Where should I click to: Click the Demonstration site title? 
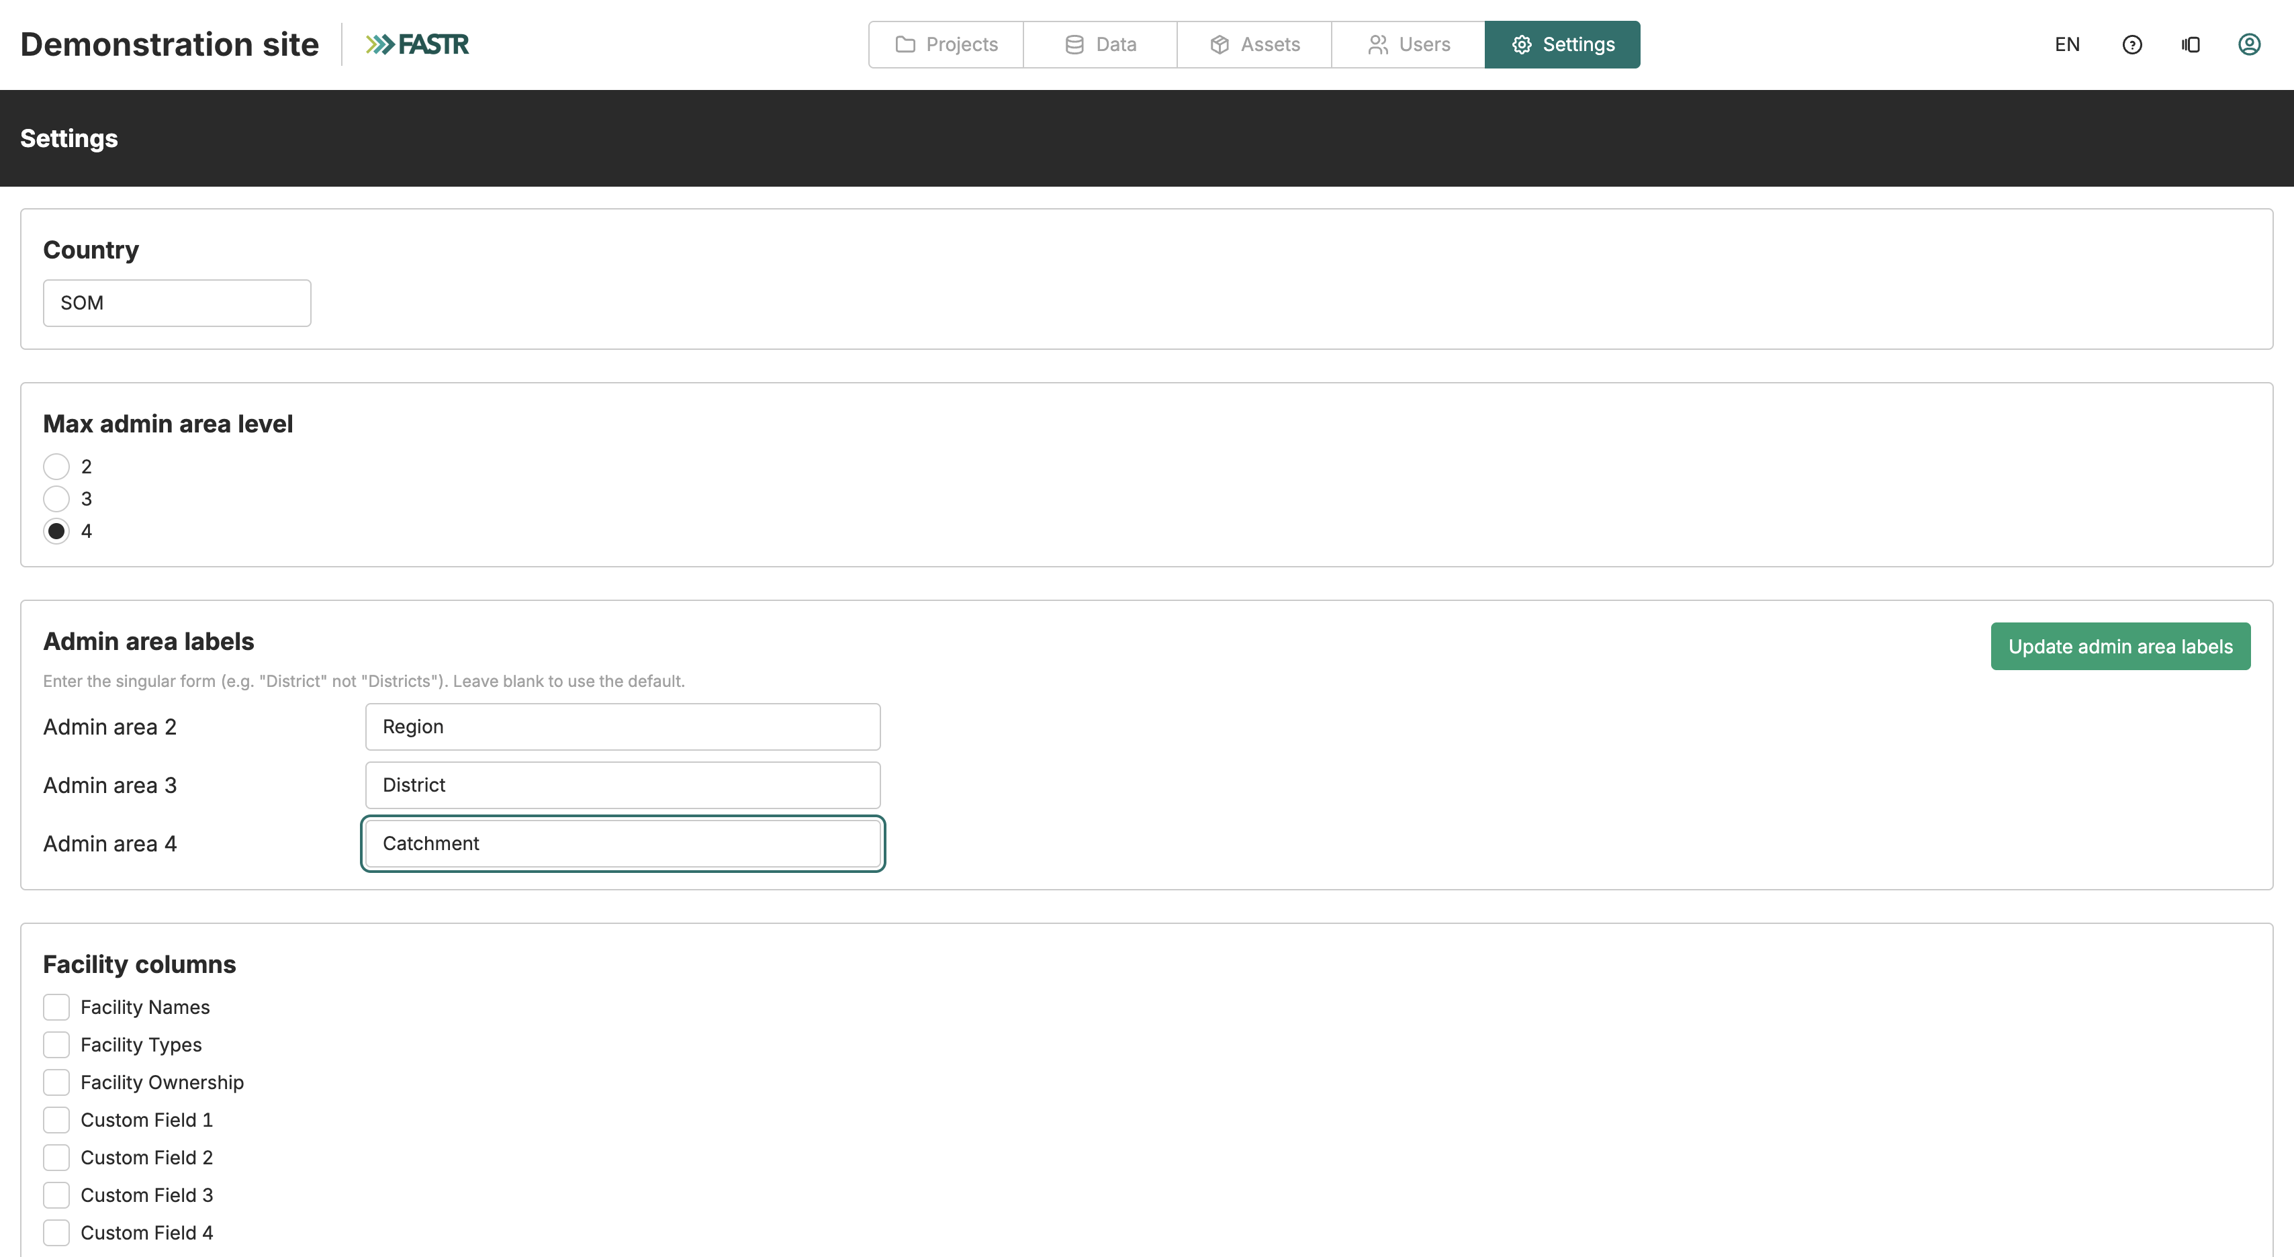[x=169, y=44]
